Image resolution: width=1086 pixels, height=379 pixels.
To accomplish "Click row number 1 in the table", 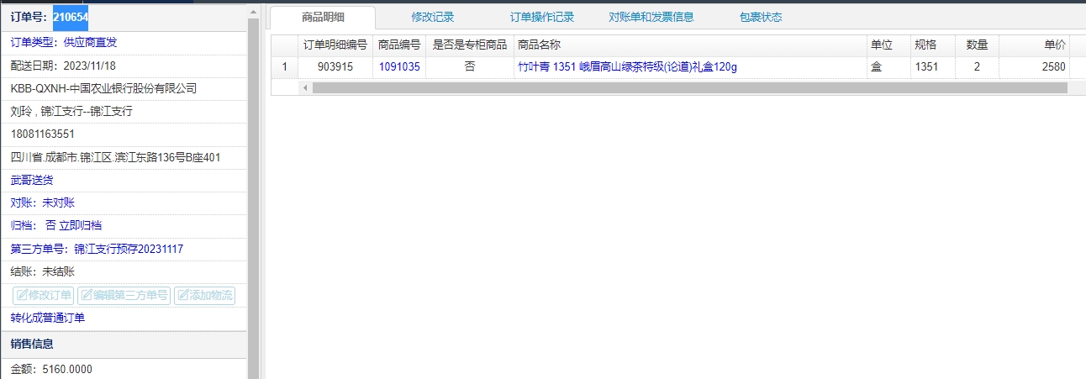I will tap(284, 67).
